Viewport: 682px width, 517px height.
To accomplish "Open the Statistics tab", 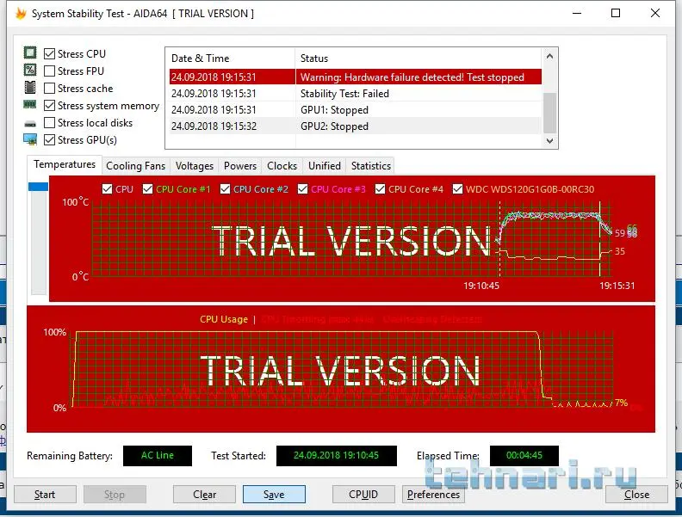I will point(371,166).
